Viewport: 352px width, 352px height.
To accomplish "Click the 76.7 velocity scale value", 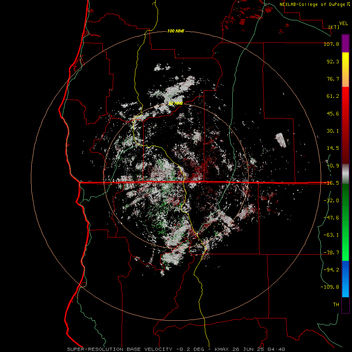I will (333, 79).
